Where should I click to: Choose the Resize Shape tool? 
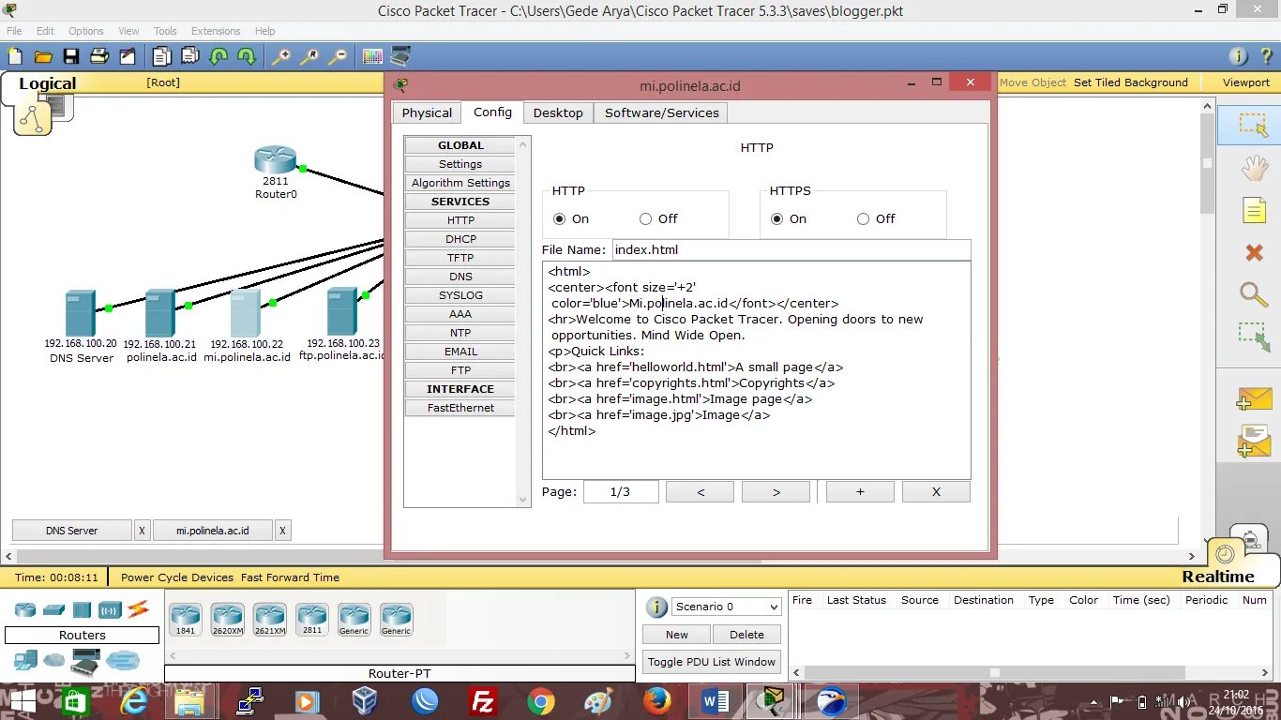coord(1254,337)
